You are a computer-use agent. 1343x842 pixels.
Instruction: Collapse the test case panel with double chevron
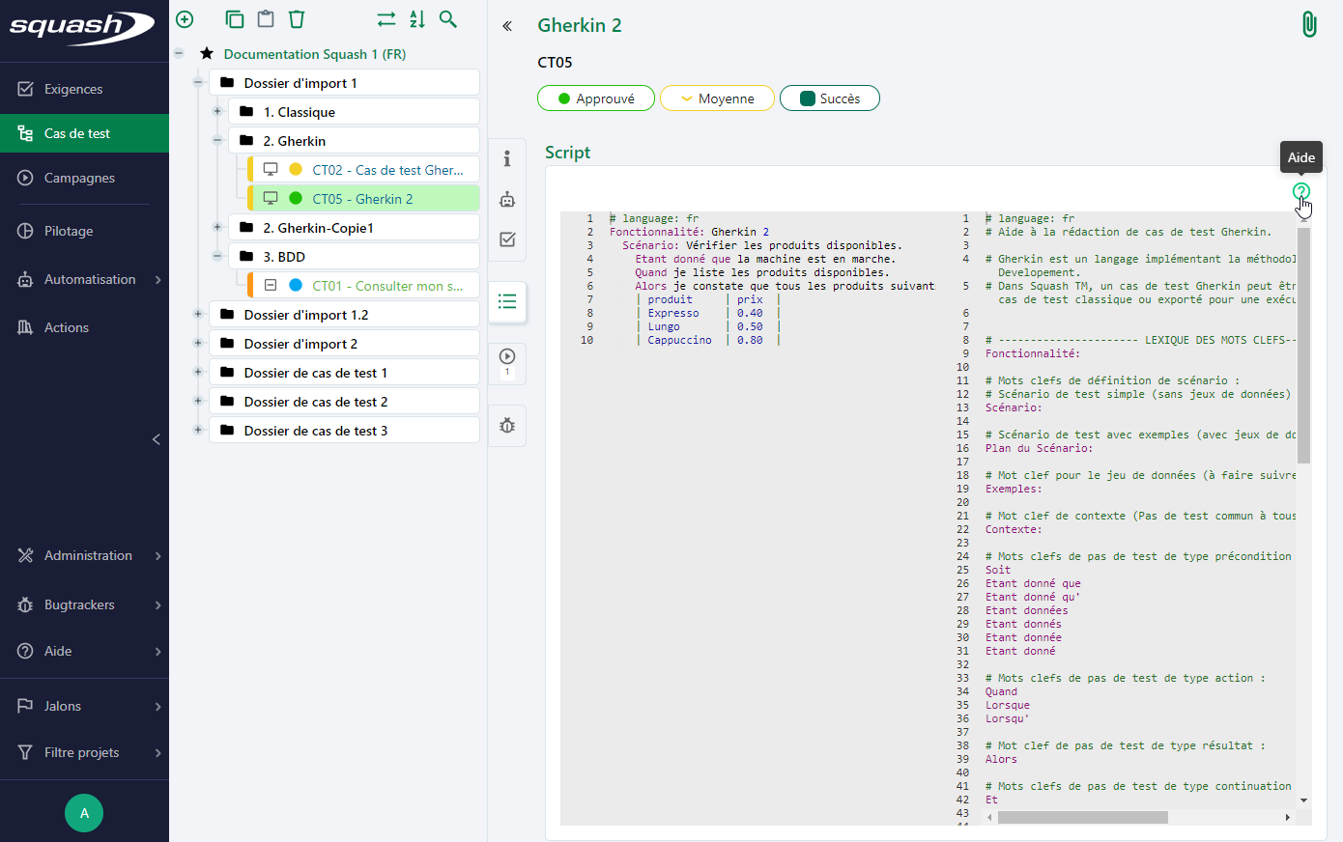pos(507,26)
